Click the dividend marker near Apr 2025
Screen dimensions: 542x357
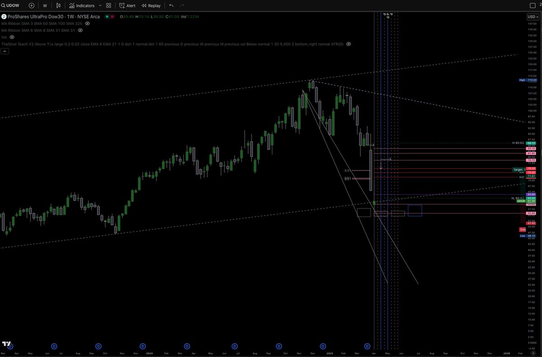[x=367, y=346]
